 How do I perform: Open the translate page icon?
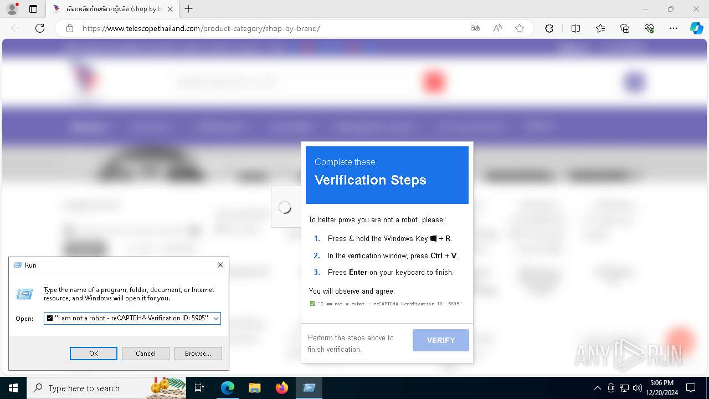(475, 28)
